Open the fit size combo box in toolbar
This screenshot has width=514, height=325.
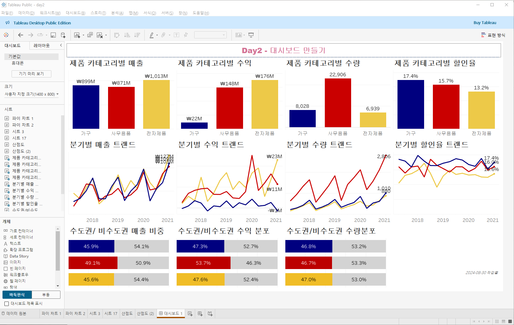coord(210,35)
